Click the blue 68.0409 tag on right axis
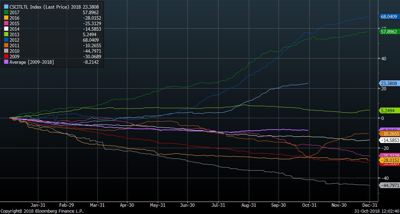The height and width of the screenshot is (214, 400). point(389,16)
